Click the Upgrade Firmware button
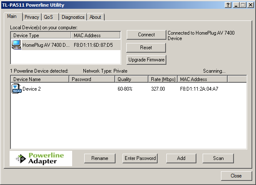256x185 pixels. click(x=146, y=60)
